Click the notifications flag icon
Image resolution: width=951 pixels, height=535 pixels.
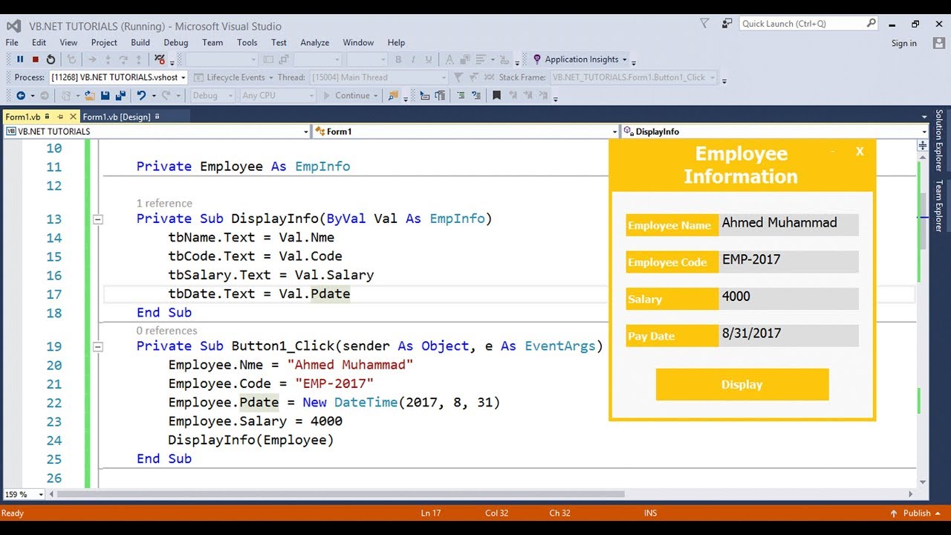click(x=704, y=24)
